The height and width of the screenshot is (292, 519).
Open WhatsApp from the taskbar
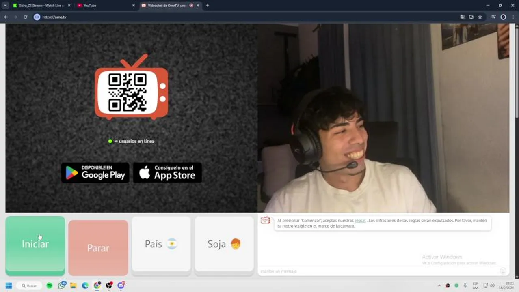(x=62, y=285)
